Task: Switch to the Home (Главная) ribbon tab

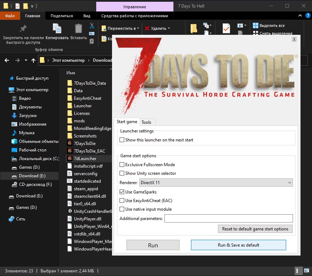Action: pyautogui.click(x=33, y=16)
